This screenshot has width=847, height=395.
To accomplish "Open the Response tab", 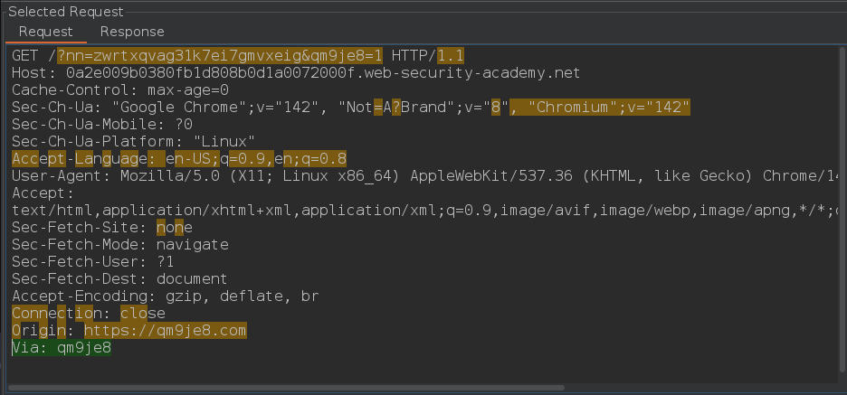I will [132, 32].
